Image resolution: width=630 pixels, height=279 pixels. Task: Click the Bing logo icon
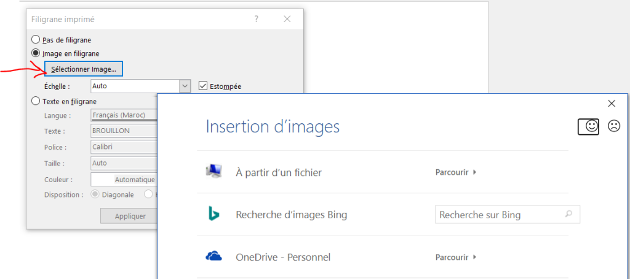point(213,214)
